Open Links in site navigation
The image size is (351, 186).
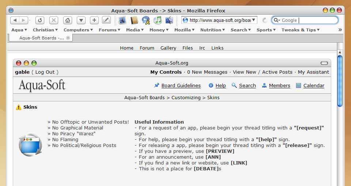coord(217,48)
